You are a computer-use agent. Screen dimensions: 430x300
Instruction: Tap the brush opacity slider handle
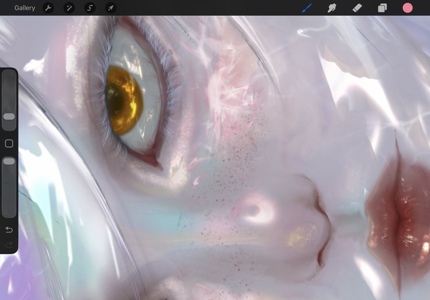[9, 161]
